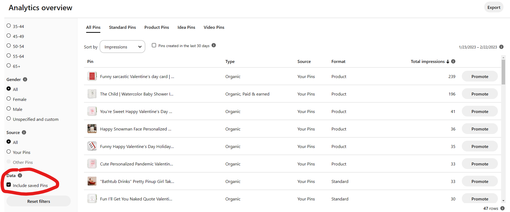Enable Pins created in the last 30 days
This screenshot has height=212, width=510.
(154, 45)
